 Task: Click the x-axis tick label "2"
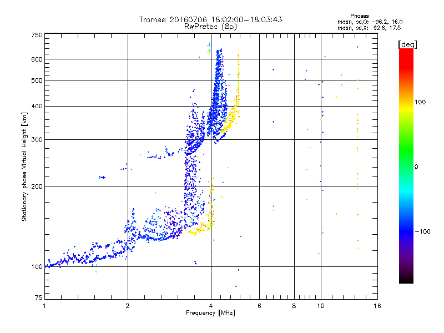tap(128, 306)
